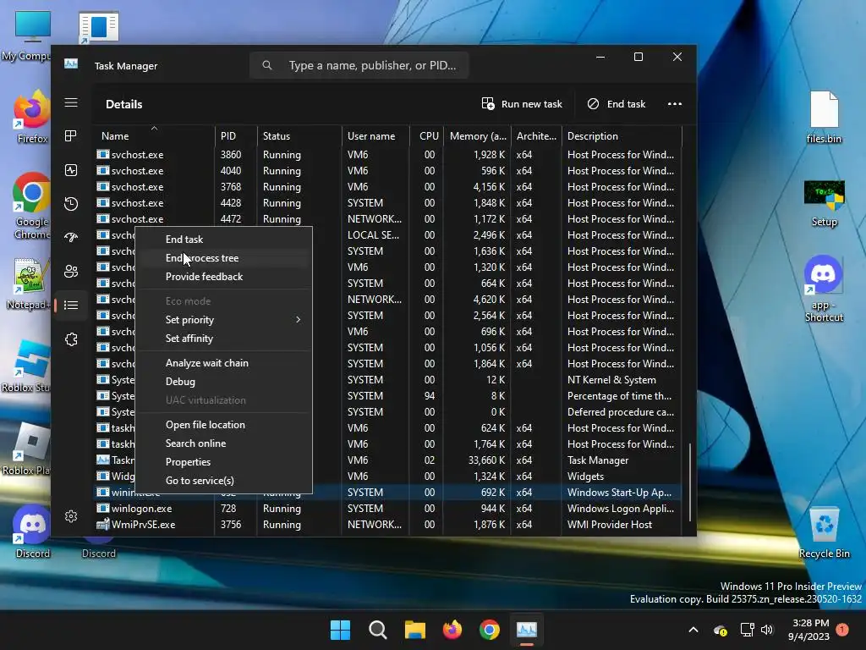Screen dimensions: 866x650
Task: Sort by Description column header
Action: [x=622, y=136]
